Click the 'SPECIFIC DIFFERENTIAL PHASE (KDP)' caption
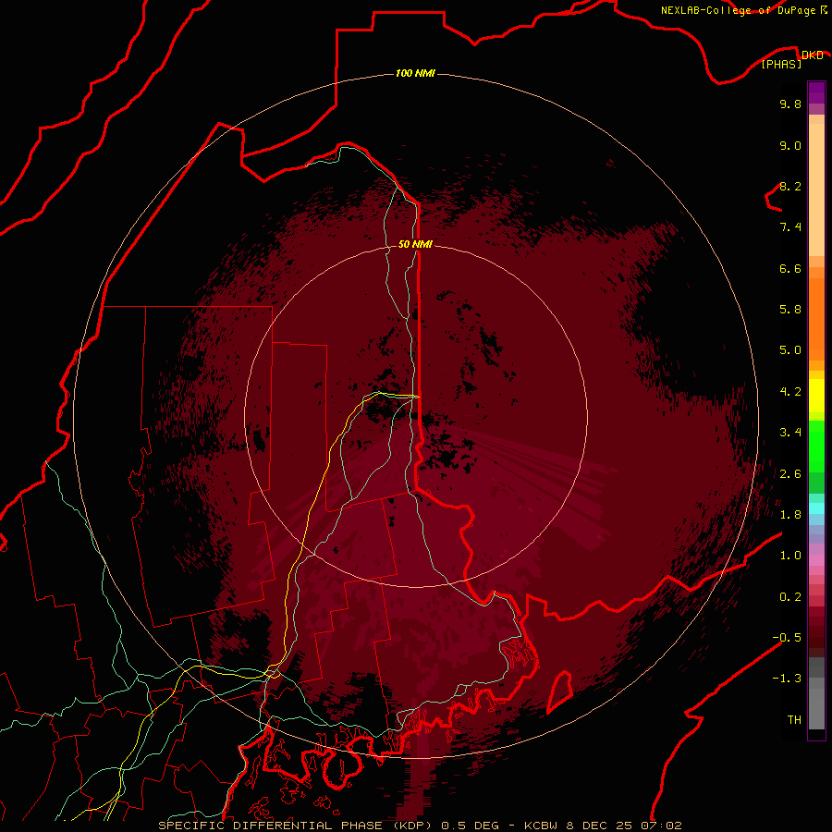The image size is (832, 832). pyautogui.click(x=296, y=826)
